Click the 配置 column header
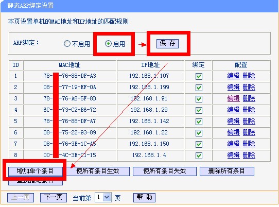 point(241,65)
